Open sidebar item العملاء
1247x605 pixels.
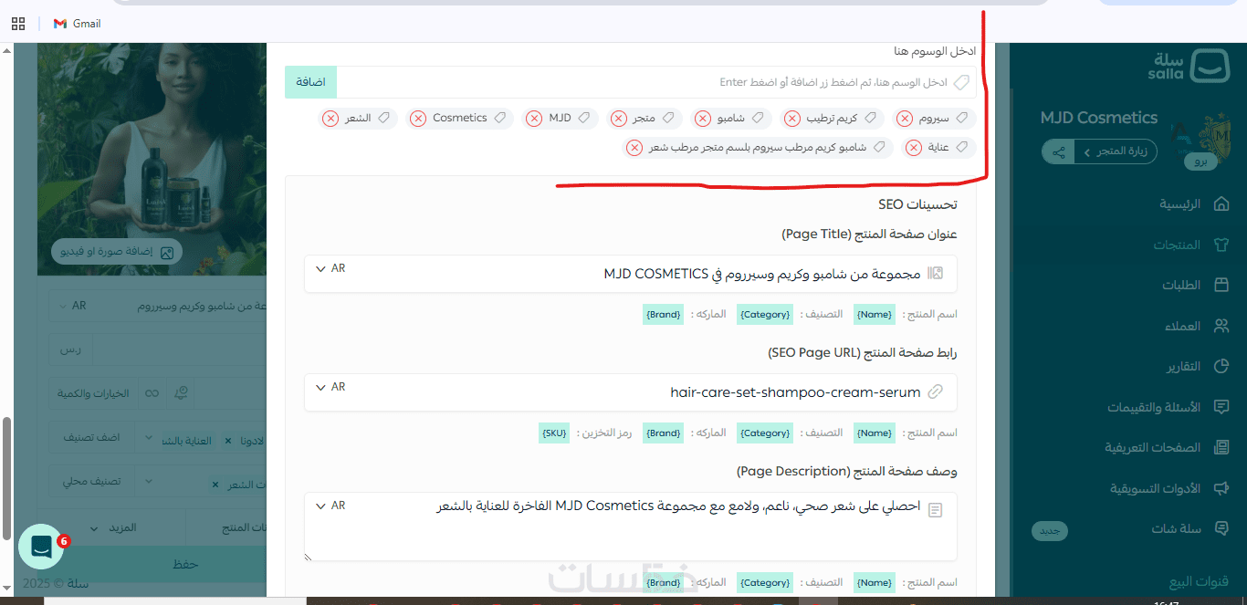click(x=1183, y=327)
